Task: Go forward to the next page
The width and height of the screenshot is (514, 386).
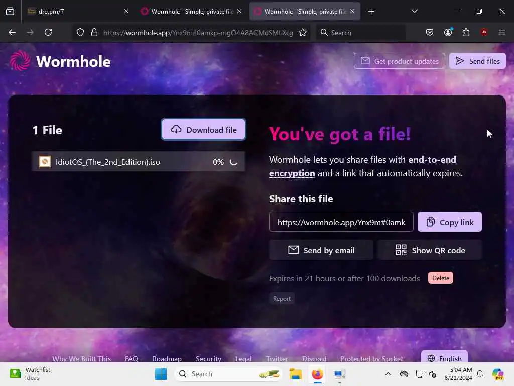Action: (30, 32)
